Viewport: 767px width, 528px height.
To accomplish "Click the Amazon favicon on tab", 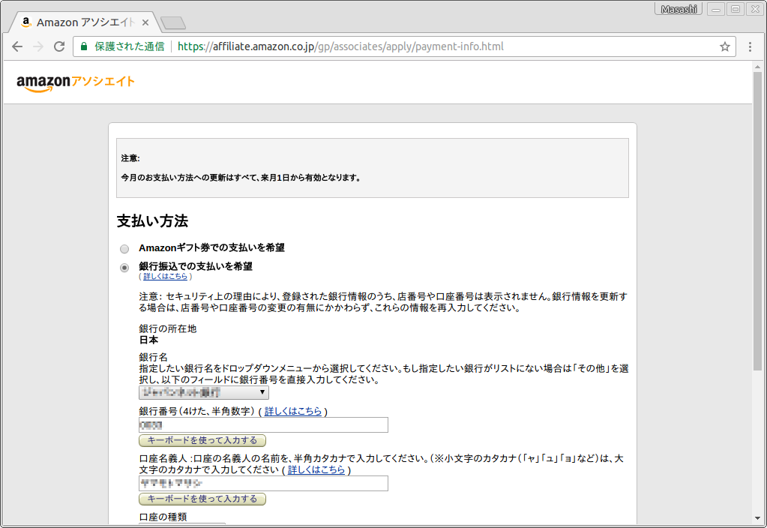I will tap(26, 22).
